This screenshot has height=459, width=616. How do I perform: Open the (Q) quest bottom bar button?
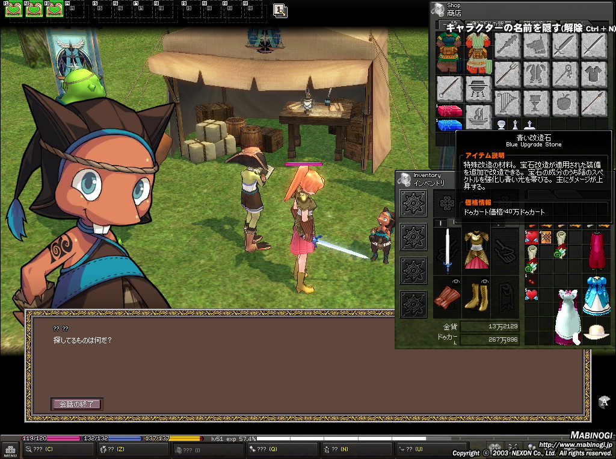point(282,449)
